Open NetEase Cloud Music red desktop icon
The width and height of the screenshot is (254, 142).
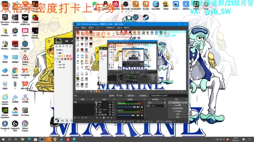click(116, 5)
